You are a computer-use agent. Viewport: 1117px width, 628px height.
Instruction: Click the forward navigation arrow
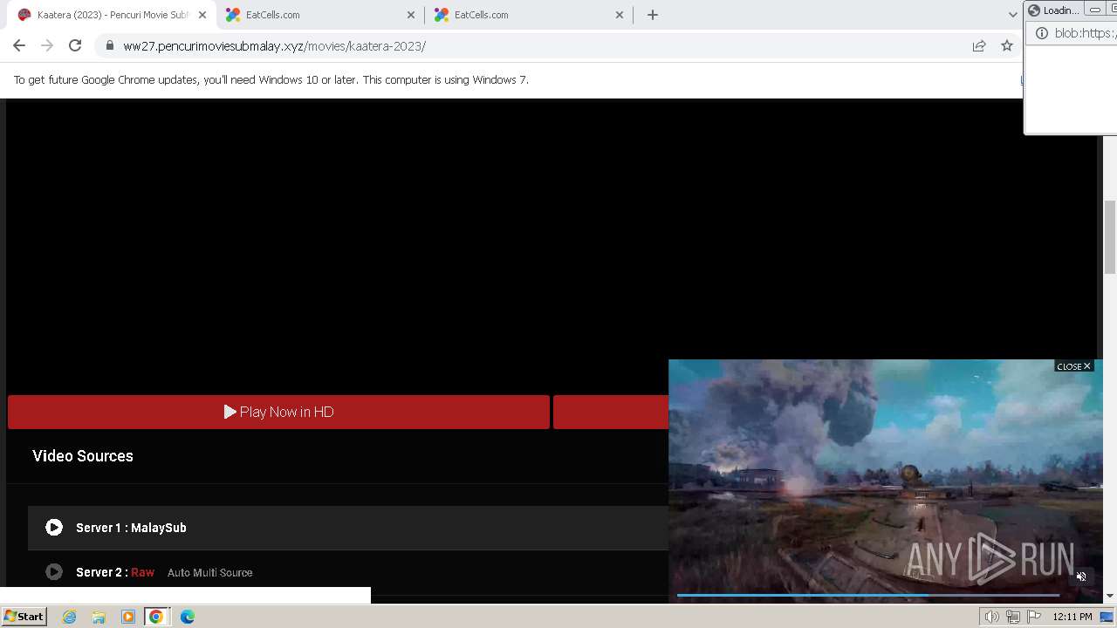pos(47,45)
